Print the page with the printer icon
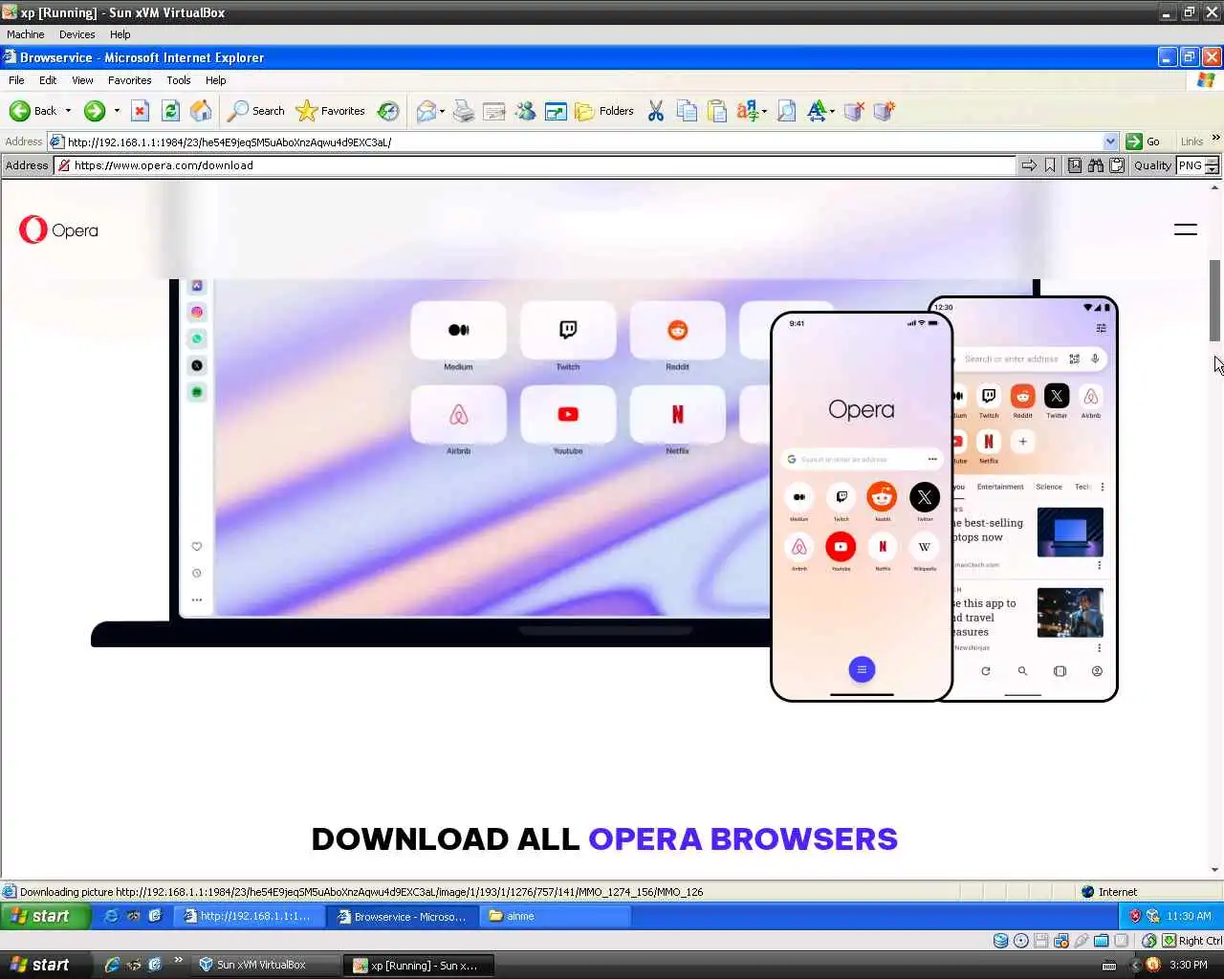This screenshot has width=1224, height=979. [x=464, y=112]
